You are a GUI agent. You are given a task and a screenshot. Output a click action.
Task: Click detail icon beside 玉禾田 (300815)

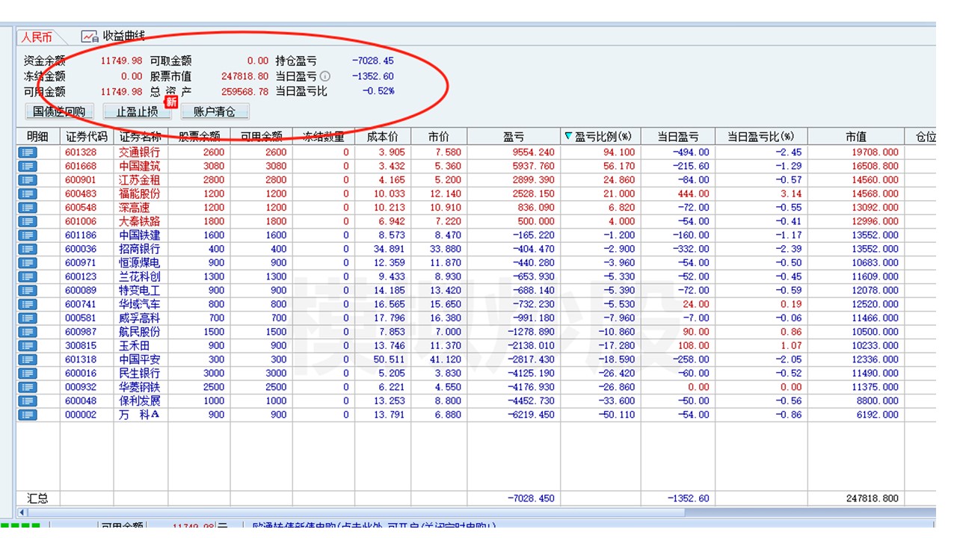(x=28, y=346)
